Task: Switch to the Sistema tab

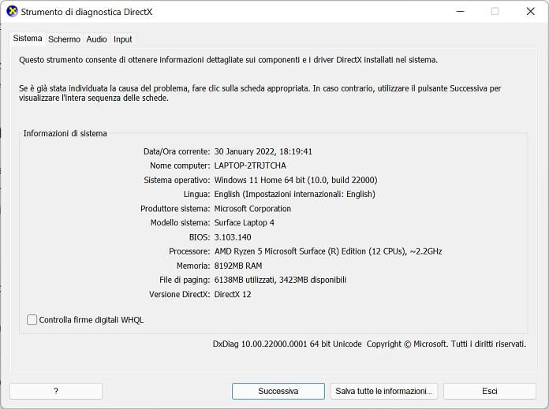Action: pyautogui.click(x=28, y=39)
